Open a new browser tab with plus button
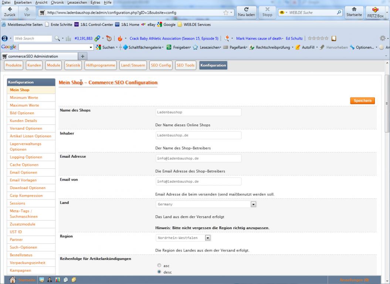This screenshot has height=284, width=390. [x=83, y=56]
